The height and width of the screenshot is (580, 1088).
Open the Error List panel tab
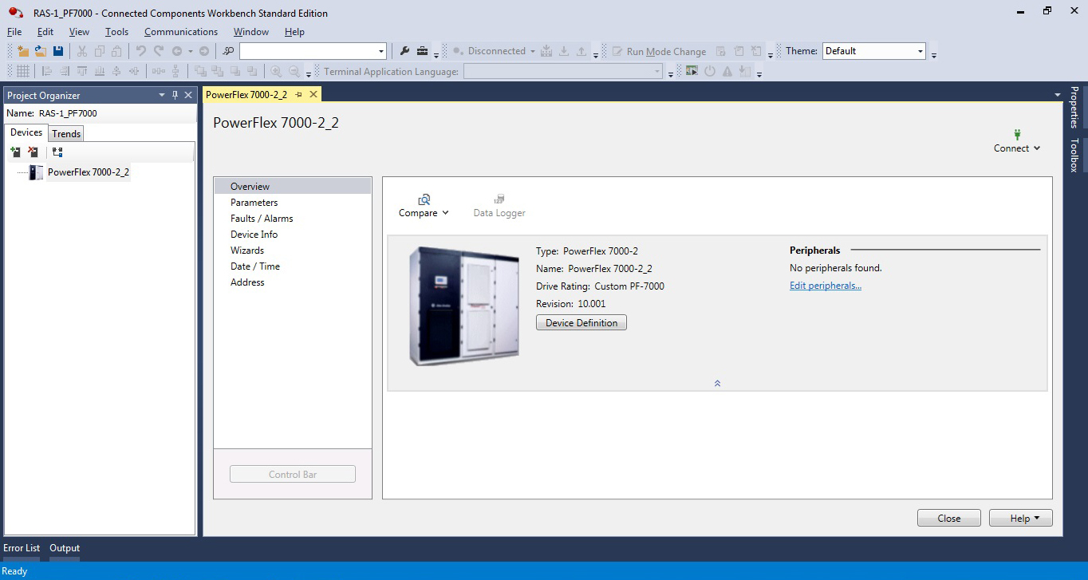[22, 548]
